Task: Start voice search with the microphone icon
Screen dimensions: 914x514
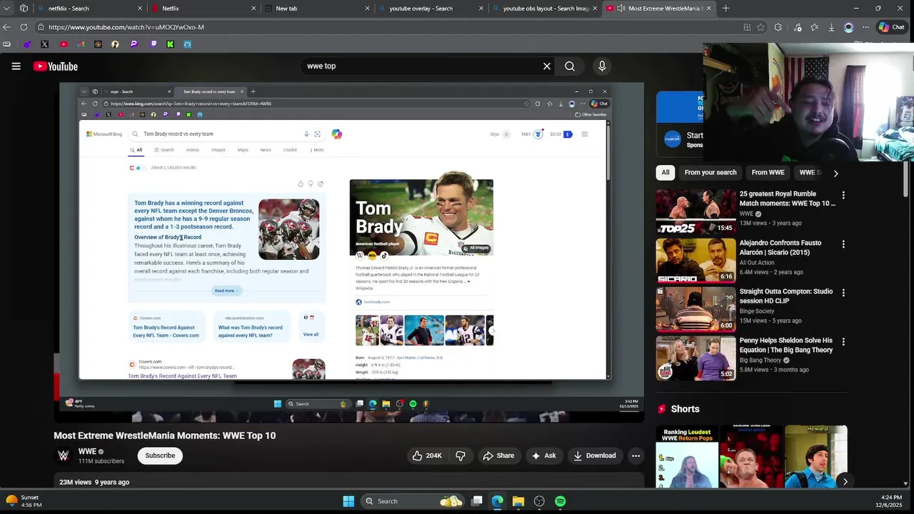Action: coord(602,66)
